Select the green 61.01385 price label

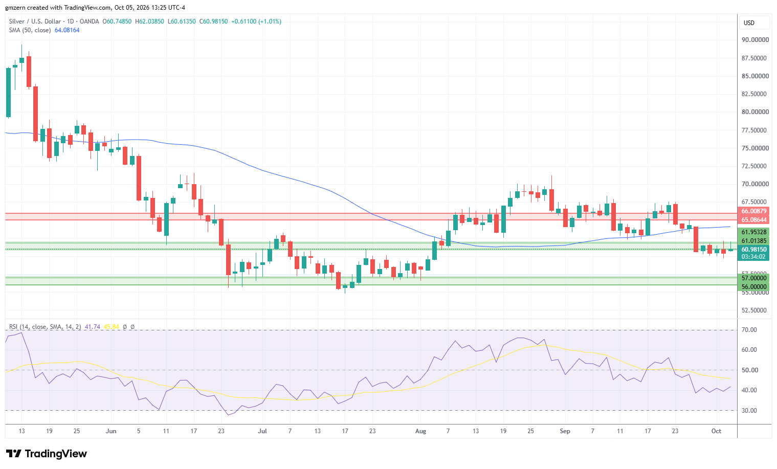click(x=753, y=241)
